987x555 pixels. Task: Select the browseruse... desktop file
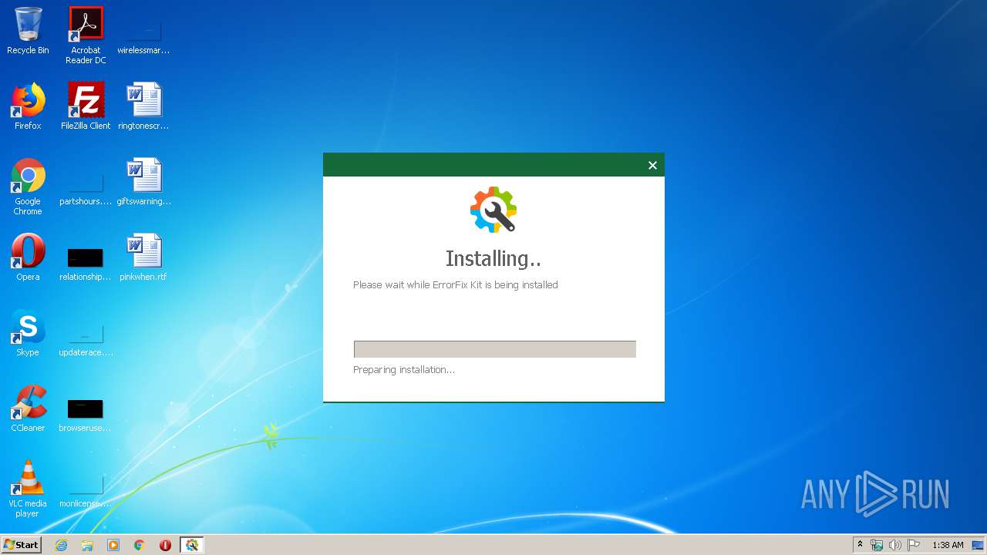[x=86, y=415]
